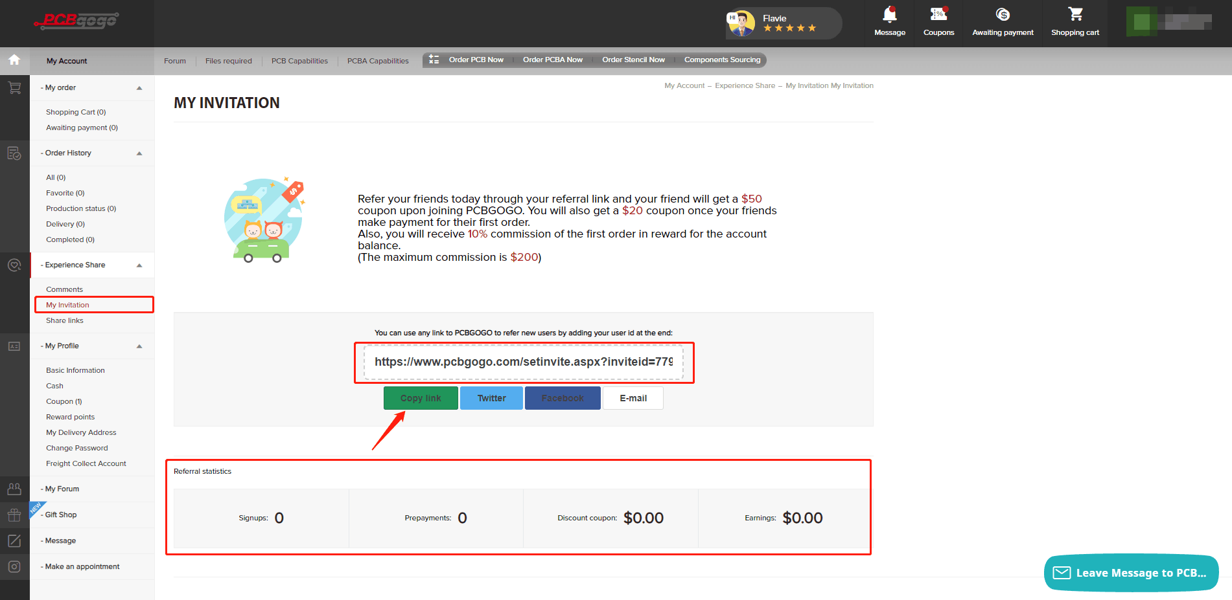Click the PCBgogo logo
This screenshot has height=600, width=1232.
tap(76, 21)
